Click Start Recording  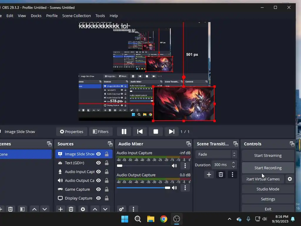[x=268, y=168]
